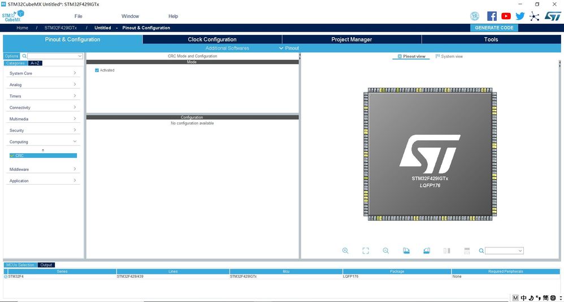
Task: Select the STM32F4 row radio button
Action: [6, 277]
